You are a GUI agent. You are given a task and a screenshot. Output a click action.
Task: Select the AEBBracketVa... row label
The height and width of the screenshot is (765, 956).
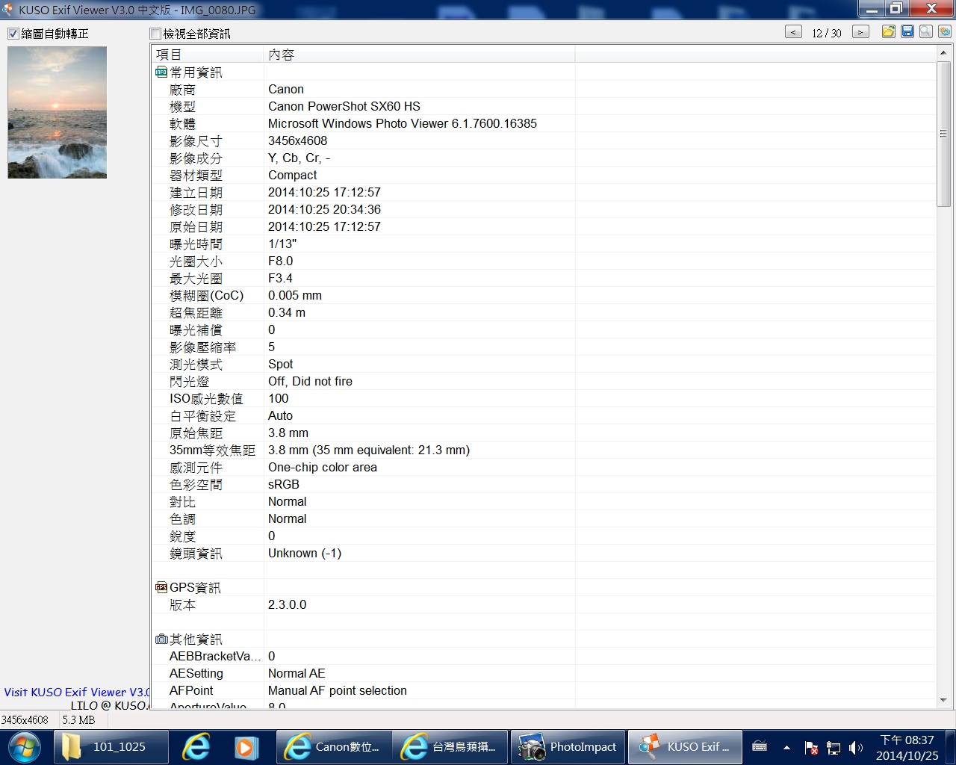coord(215,656)
